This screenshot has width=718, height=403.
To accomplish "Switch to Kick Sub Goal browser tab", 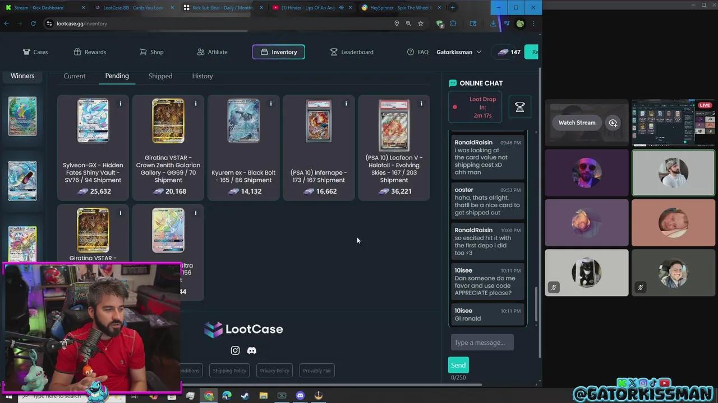I will tap(223, 8).
